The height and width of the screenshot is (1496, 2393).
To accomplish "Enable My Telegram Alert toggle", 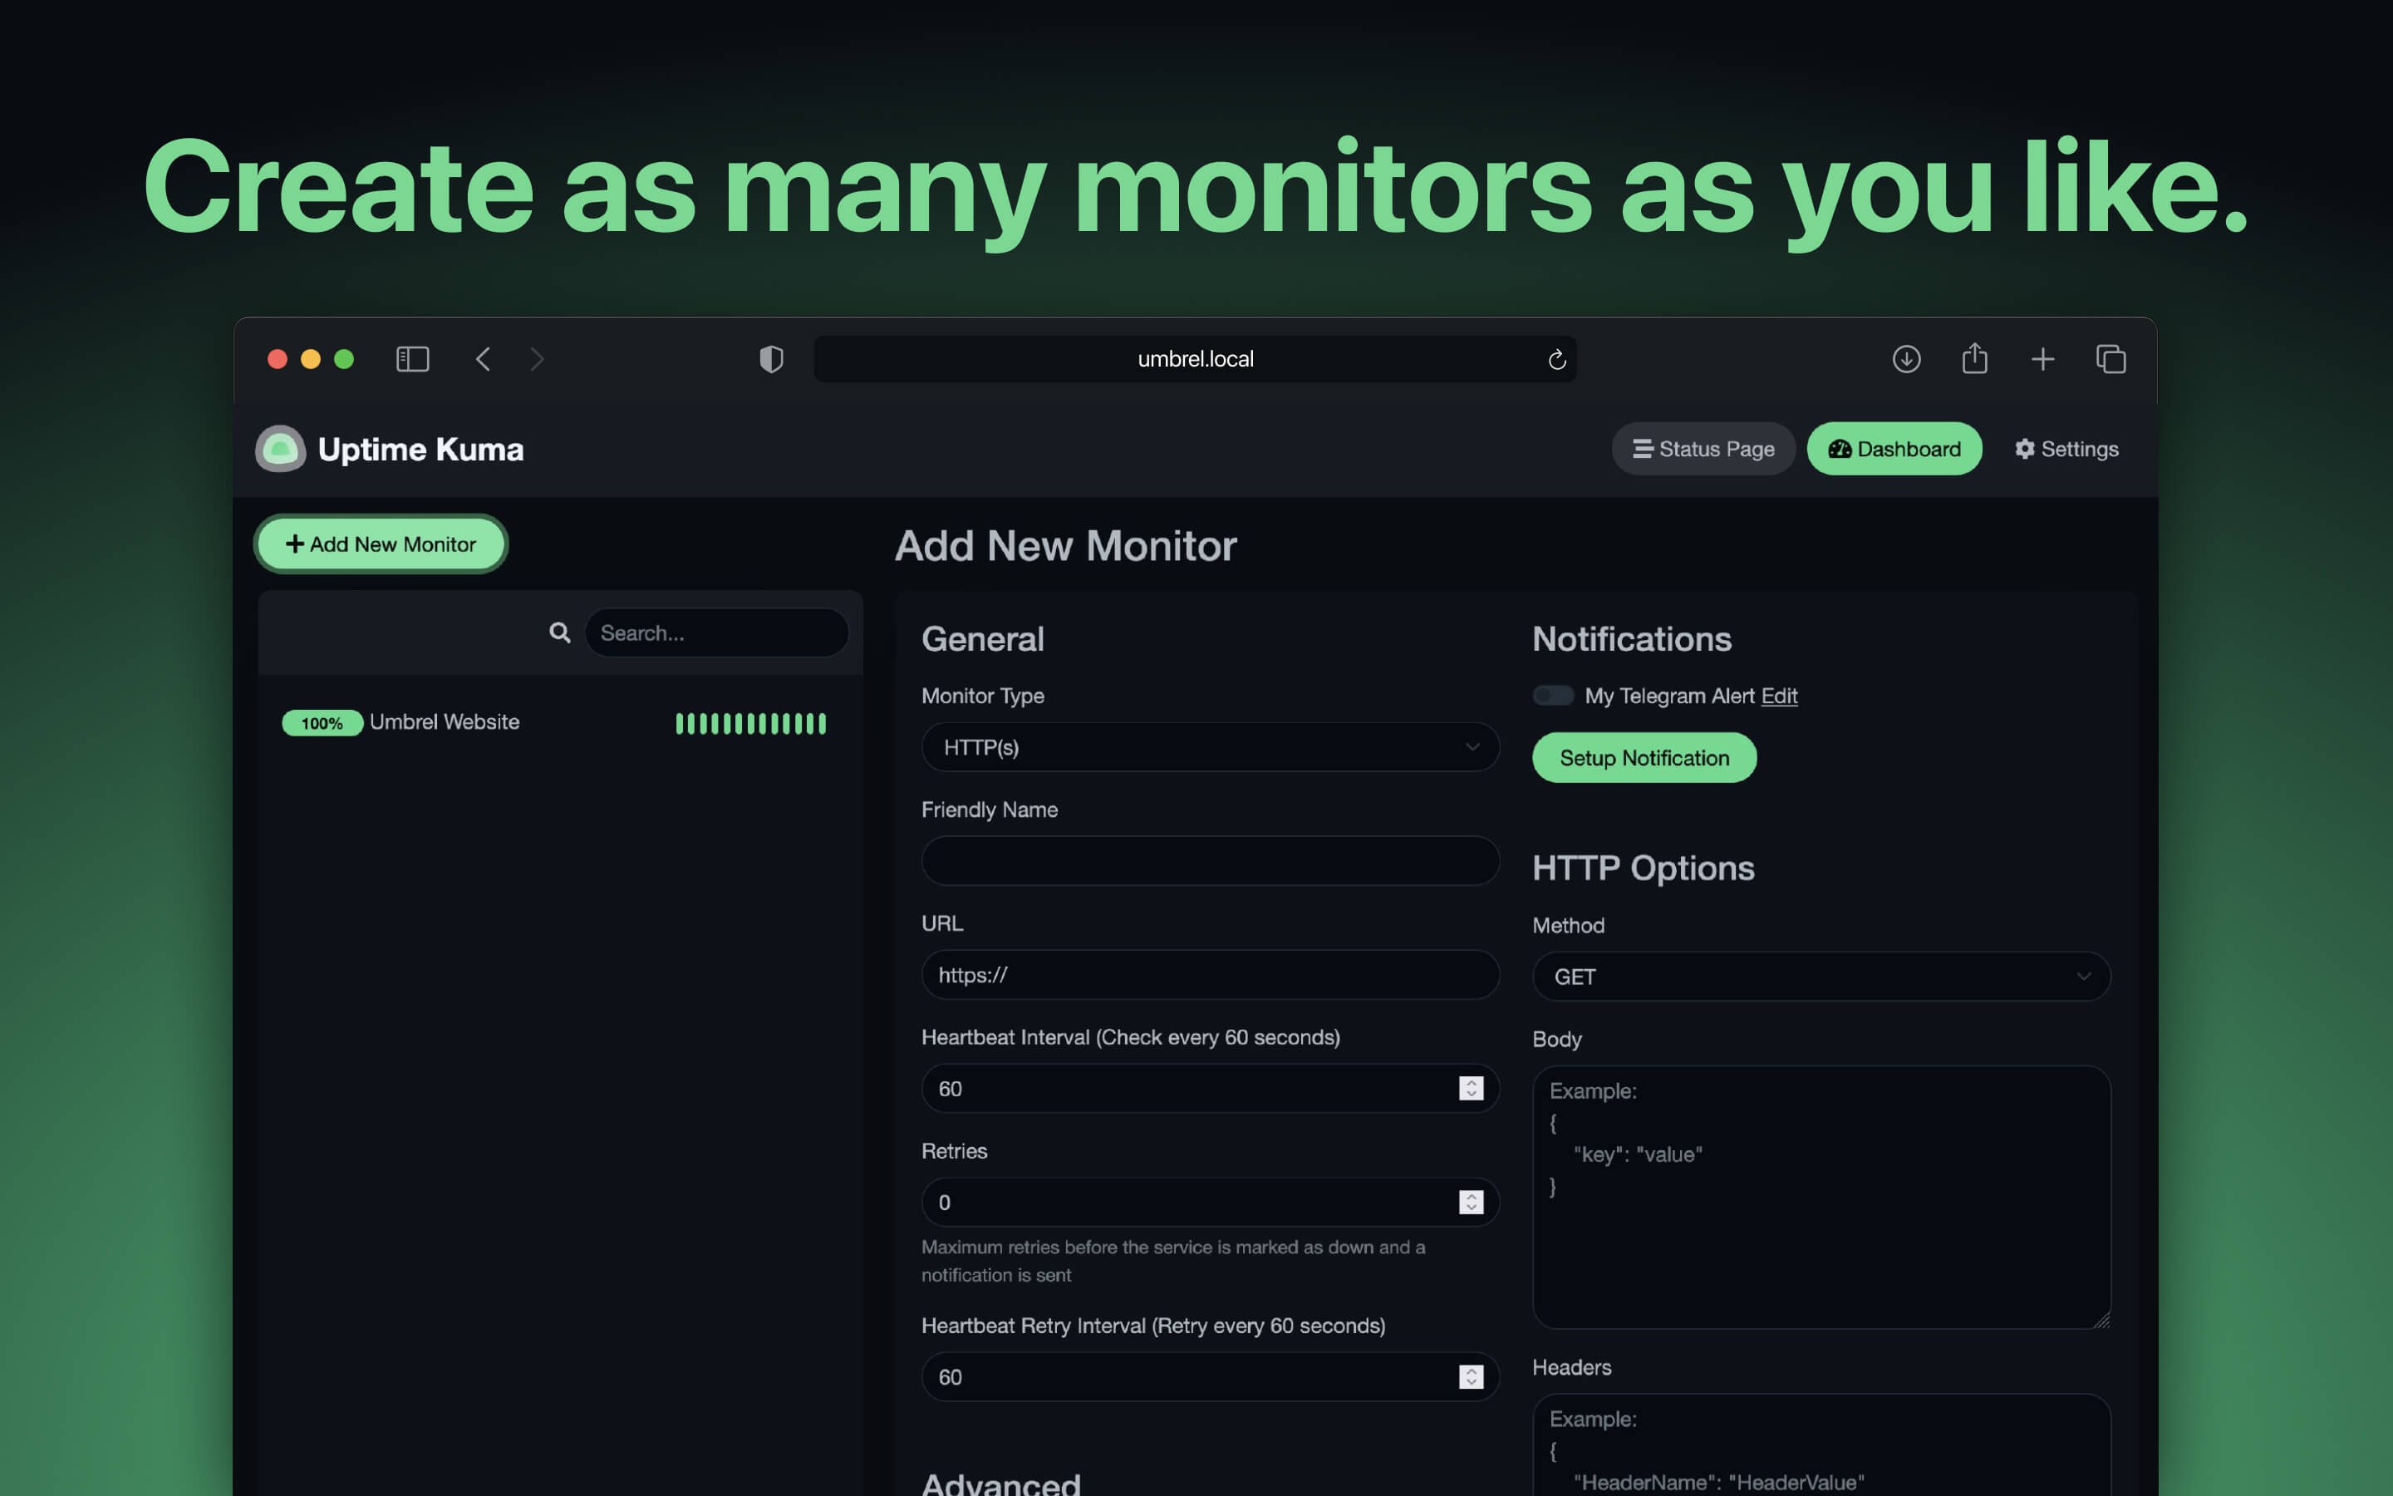I will (1552, 696).
